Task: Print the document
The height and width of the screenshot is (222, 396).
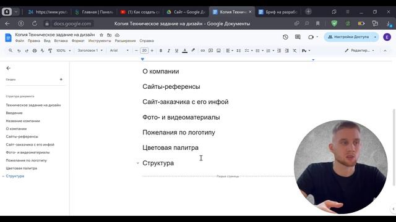Action: tap(35, 51)
